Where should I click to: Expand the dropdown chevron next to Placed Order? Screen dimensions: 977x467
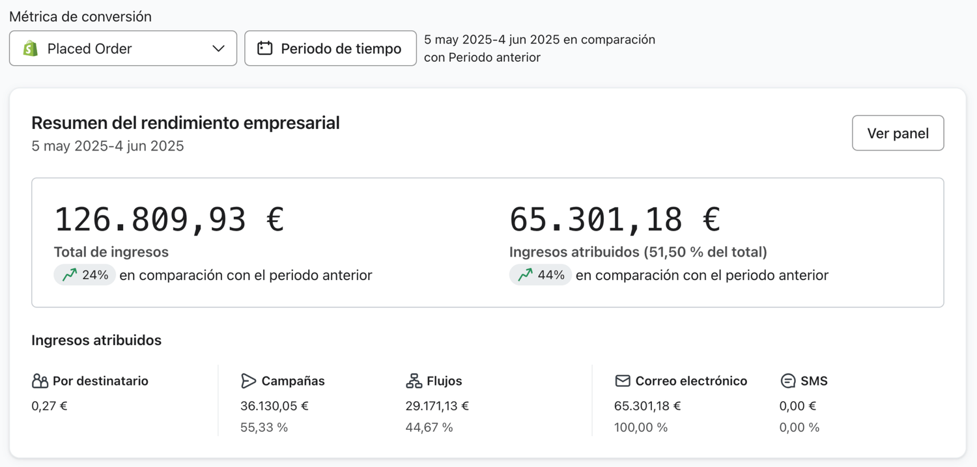click(219, 48)
